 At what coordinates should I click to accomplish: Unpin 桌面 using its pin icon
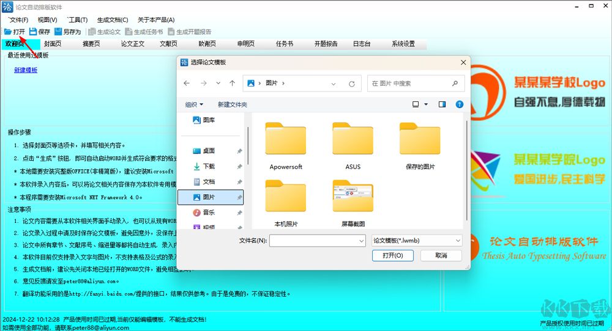(239, 151)
